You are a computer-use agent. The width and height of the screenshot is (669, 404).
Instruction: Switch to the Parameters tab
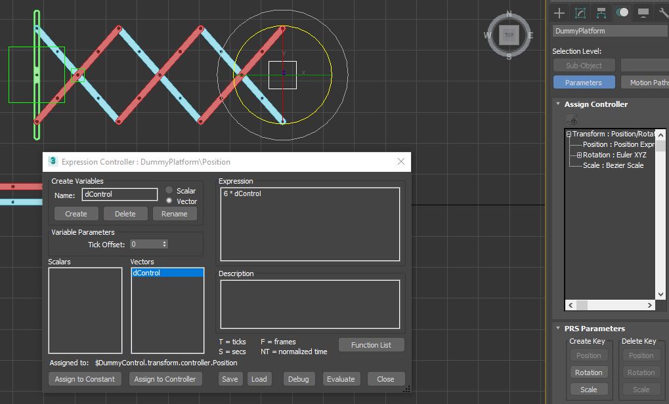[584, 82]
